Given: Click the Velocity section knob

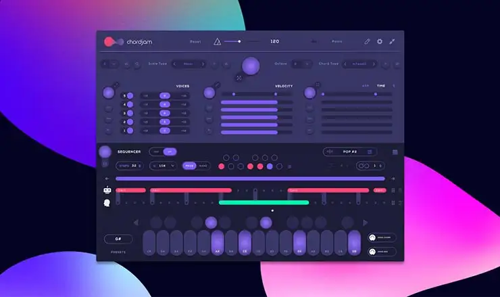Looking at the screenshot, I should [x=209, y=93].
